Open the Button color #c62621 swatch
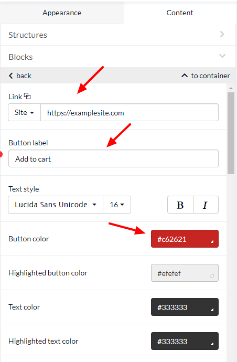Screen dimensions: 237x362 click(x=185, y=239)
